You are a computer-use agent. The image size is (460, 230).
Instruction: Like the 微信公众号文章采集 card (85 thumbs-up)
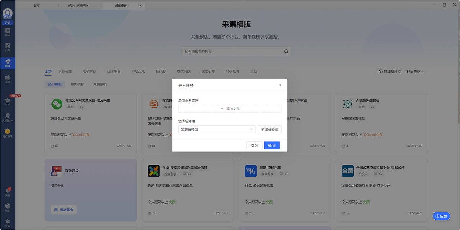click(x=53, y=146)
